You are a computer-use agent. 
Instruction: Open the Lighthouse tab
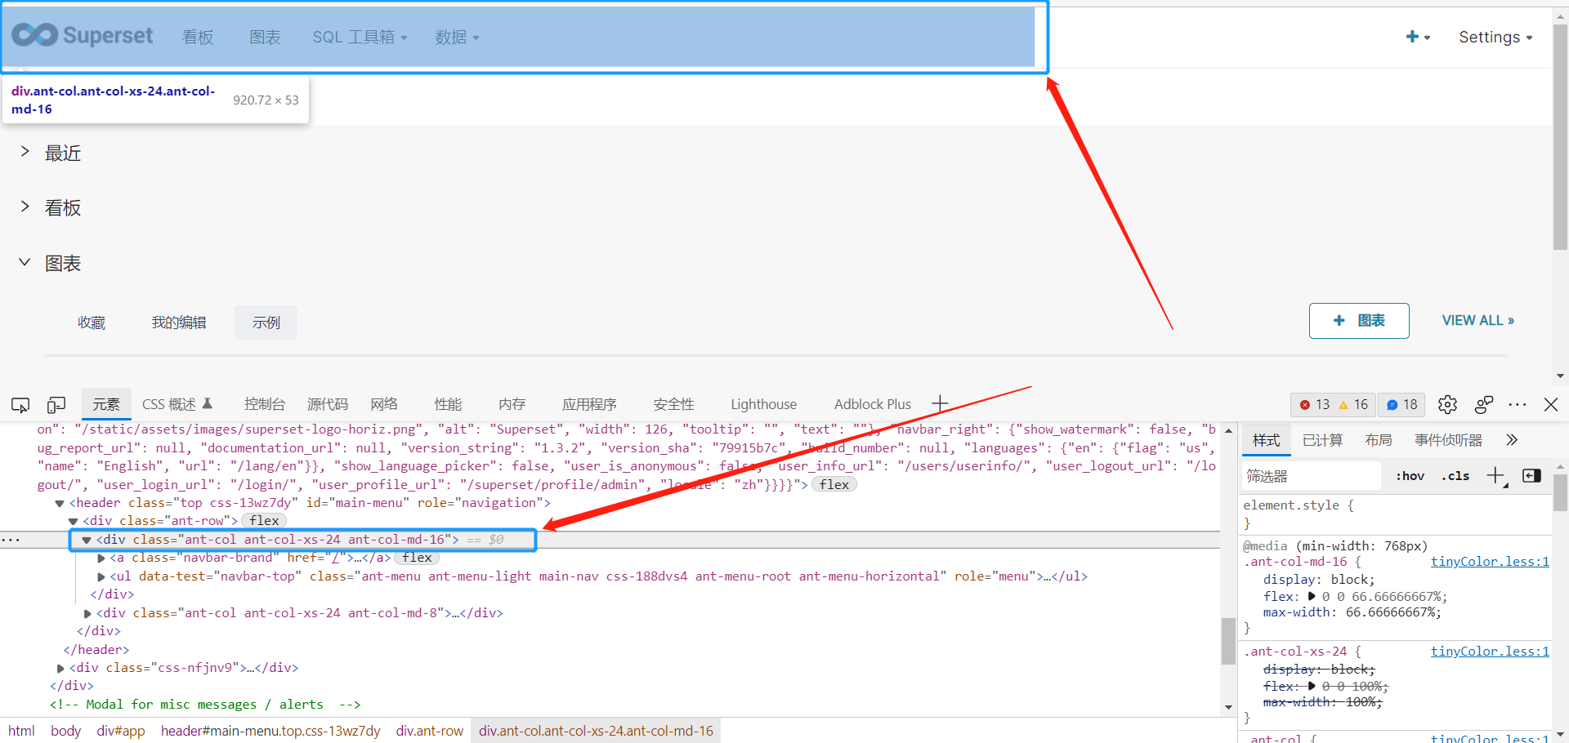click(x=763, y=404)
